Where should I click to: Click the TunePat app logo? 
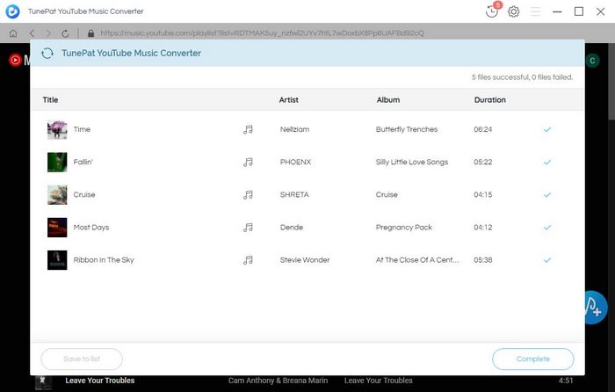[12, 11]
